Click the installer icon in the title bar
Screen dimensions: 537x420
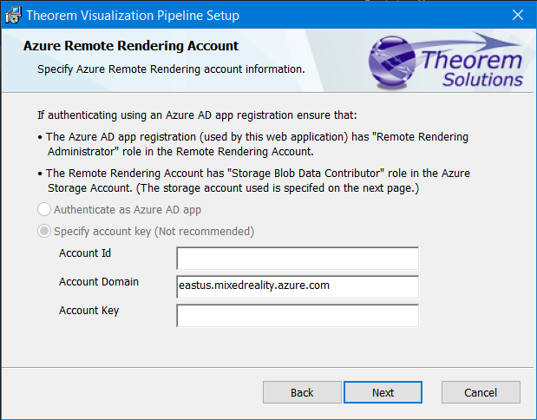[13, 15]
